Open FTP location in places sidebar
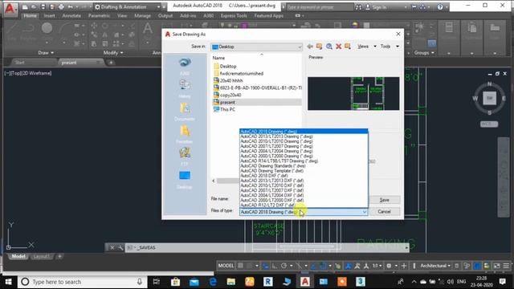514x289 pixels. tap(185, 157)
